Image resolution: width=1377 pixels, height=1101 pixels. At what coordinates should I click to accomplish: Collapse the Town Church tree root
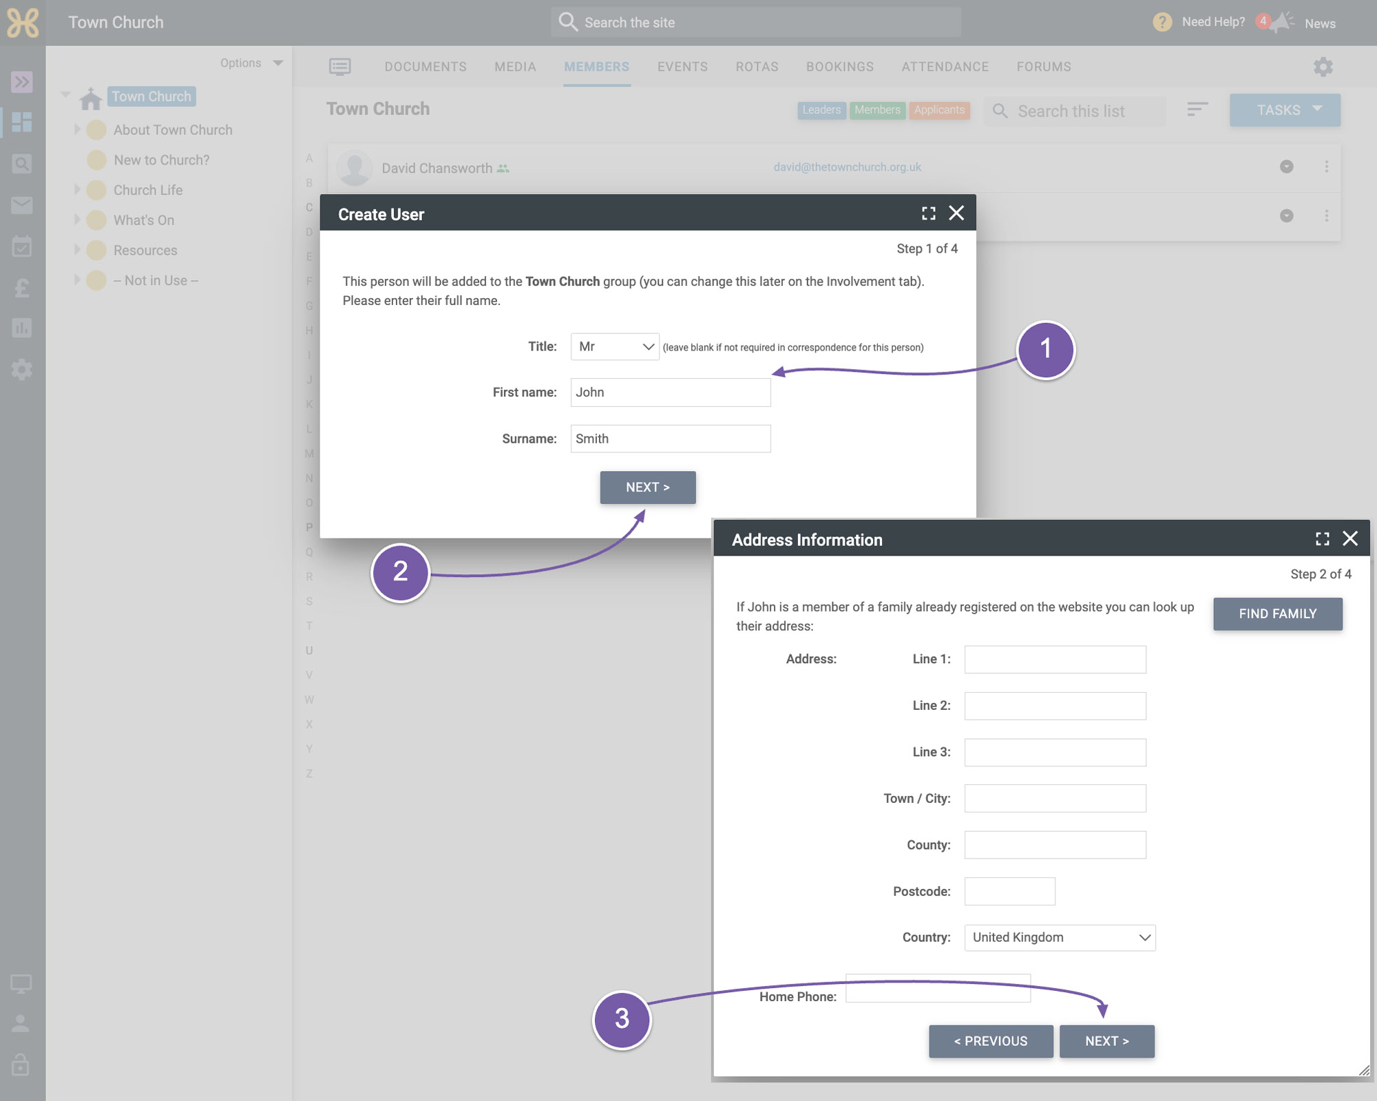(x=66, y=94)
